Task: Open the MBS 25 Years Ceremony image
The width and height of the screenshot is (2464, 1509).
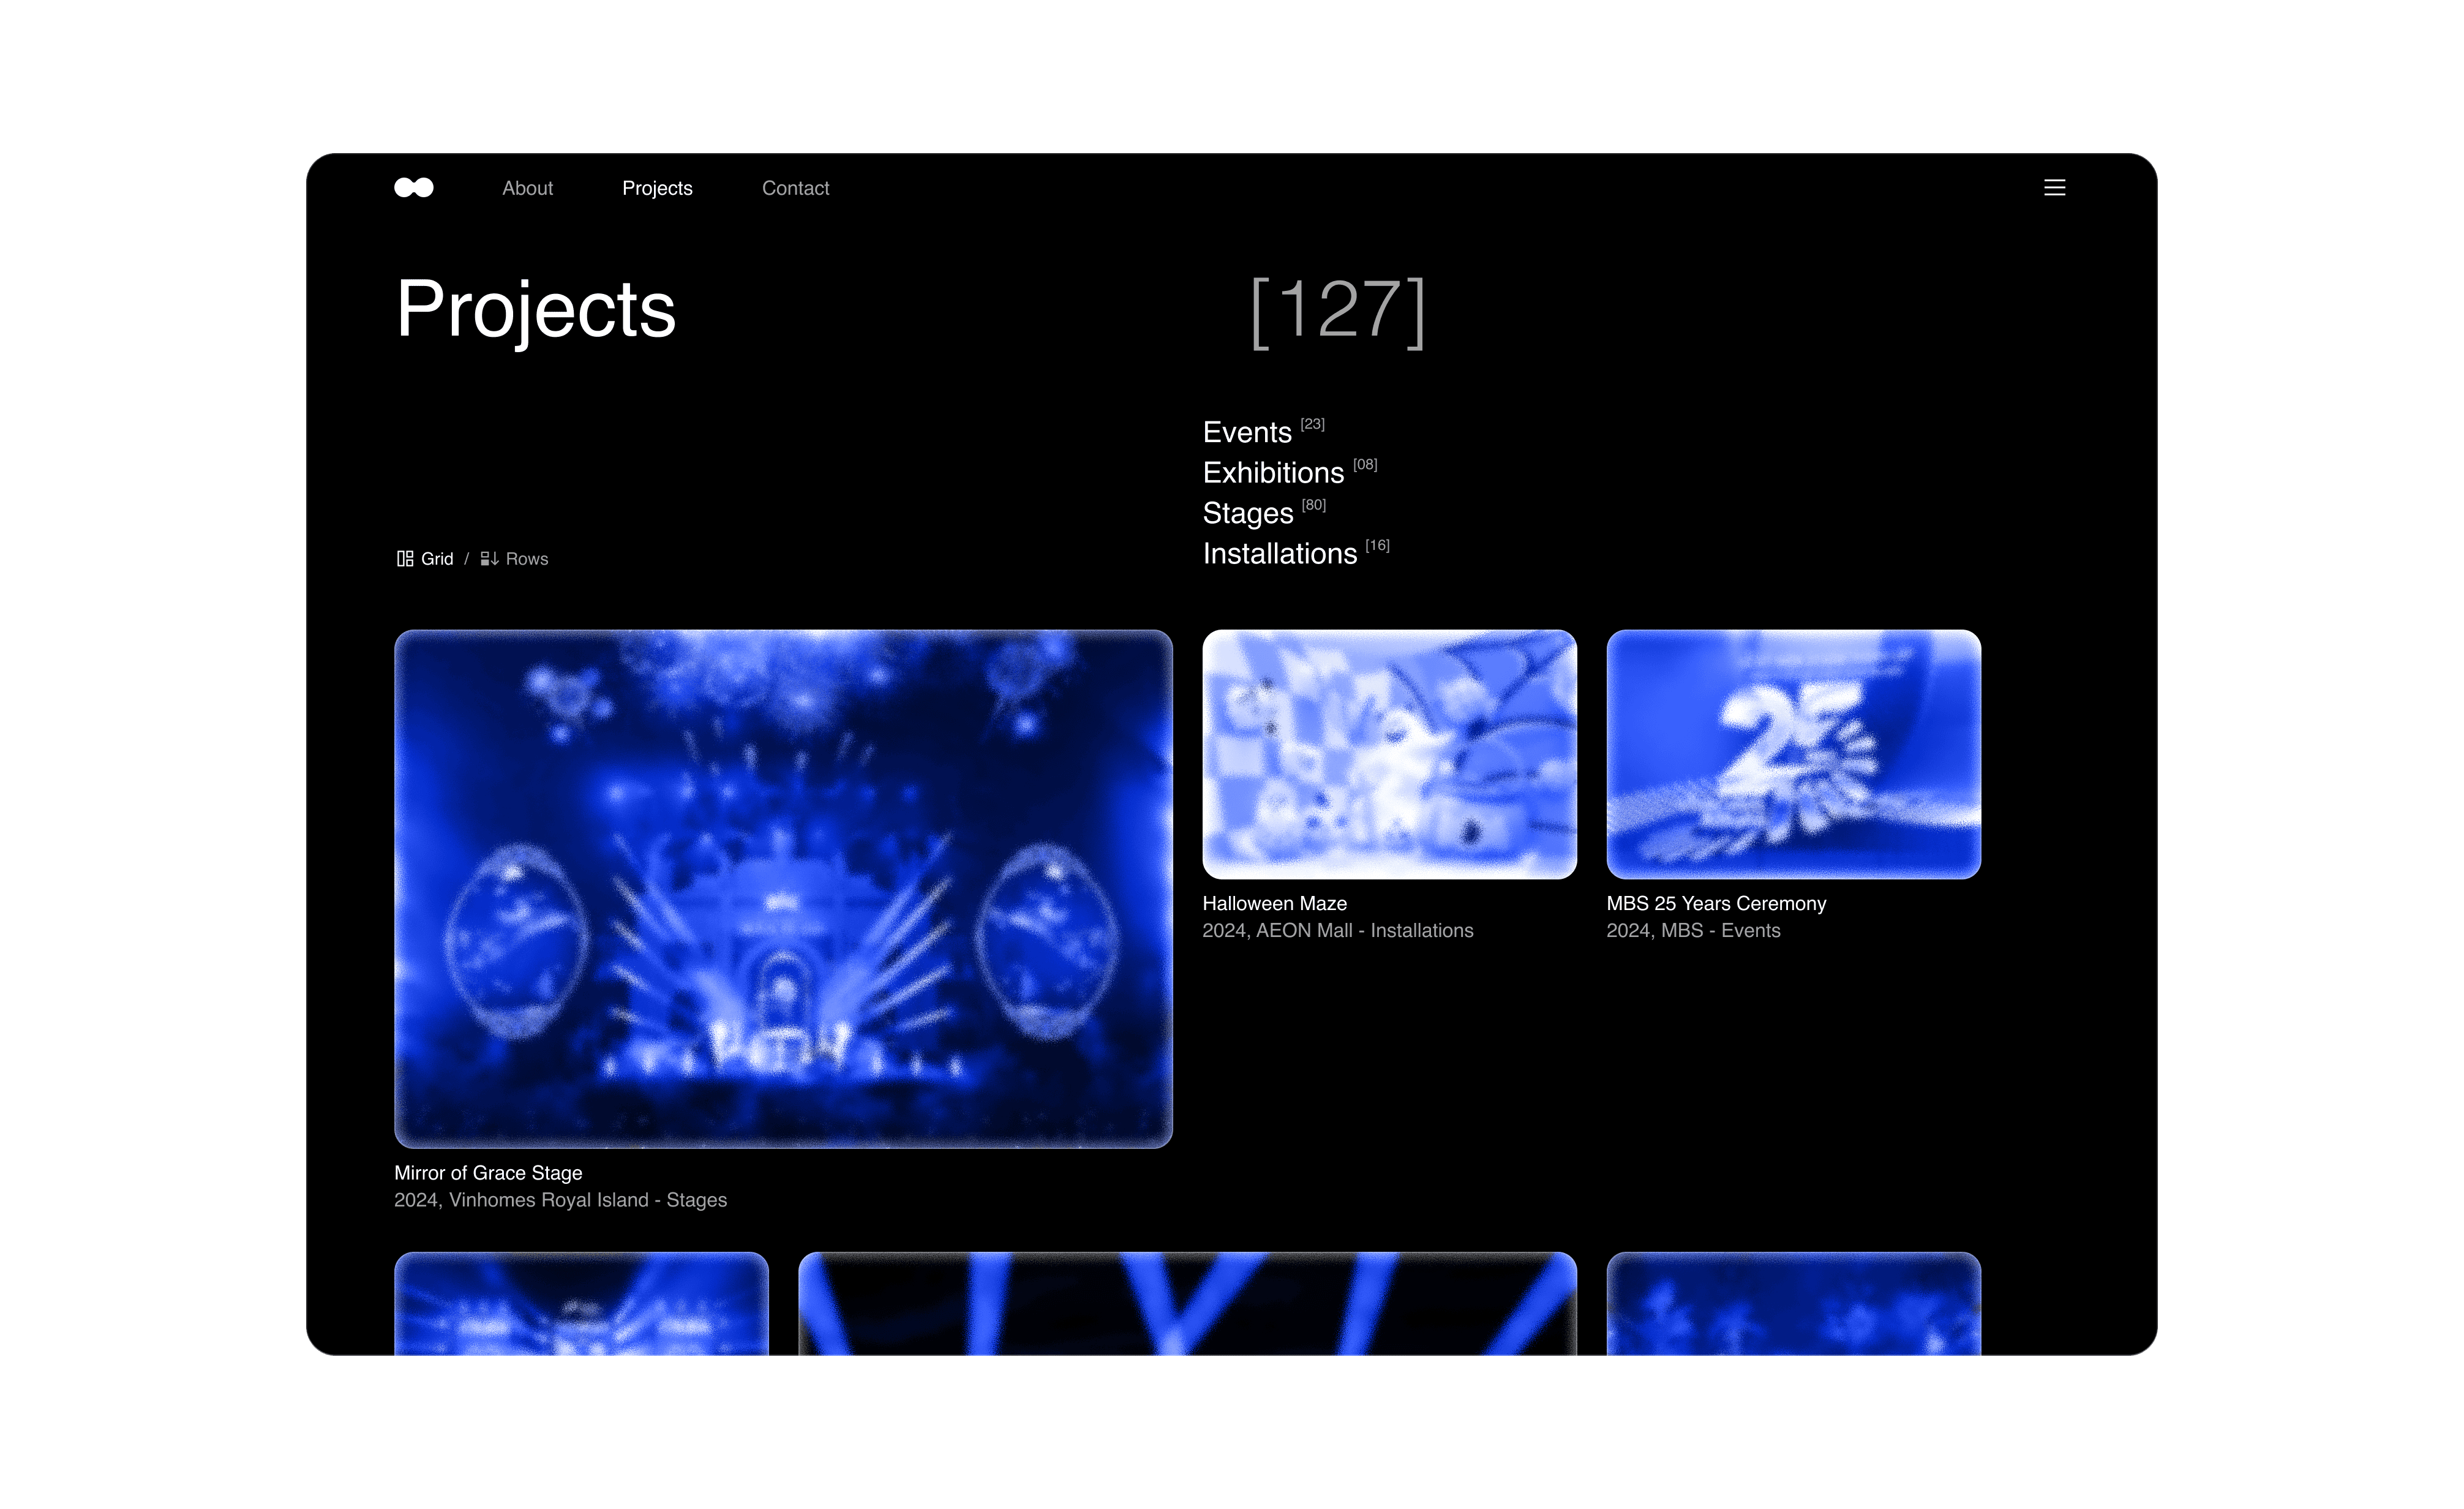Action: (1793, 754)
